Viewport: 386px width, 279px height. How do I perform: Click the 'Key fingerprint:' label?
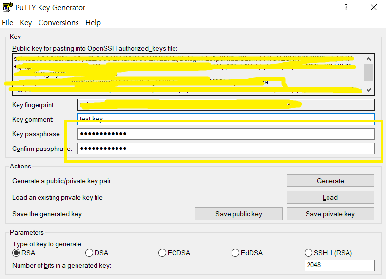tap(34, 105)
